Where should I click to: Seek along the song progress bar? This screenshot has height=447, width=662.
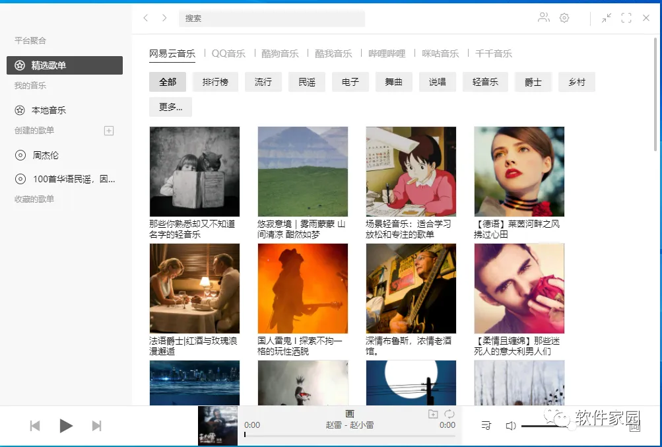pyautogui.click(x=350, y=434)
